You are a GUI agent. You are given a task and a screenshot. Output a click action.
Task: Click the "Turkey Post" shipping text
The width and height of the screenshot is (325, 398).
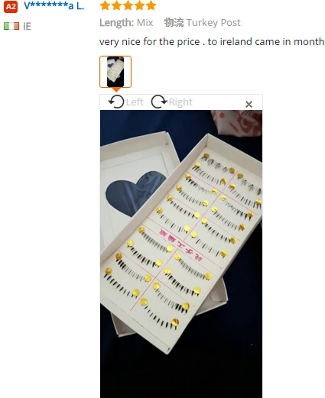[x=213, y=23]
